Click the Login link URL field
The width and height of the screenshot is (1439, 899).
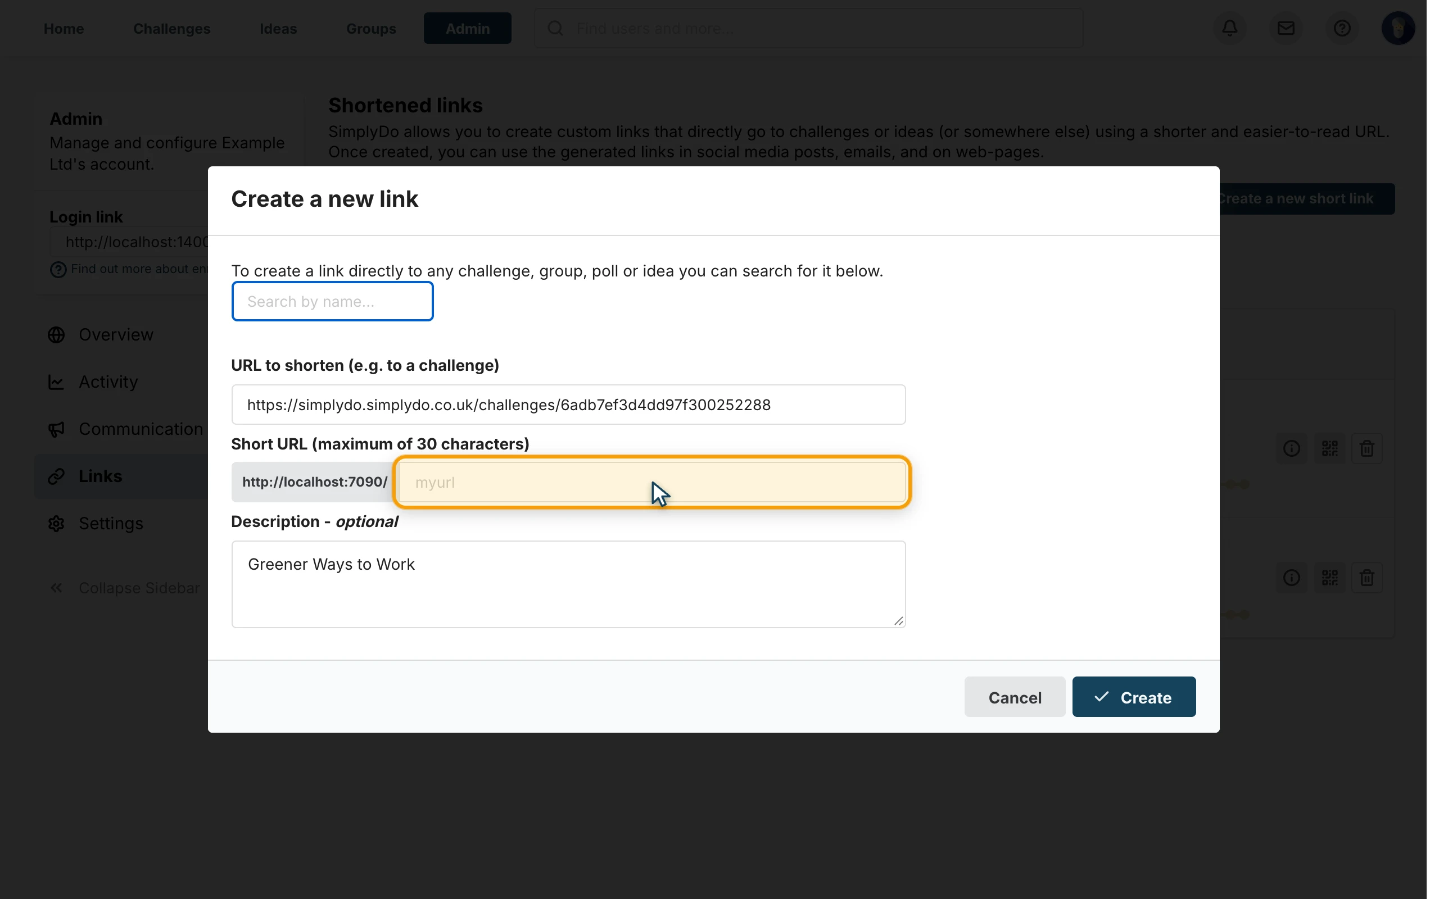point(129,242)
